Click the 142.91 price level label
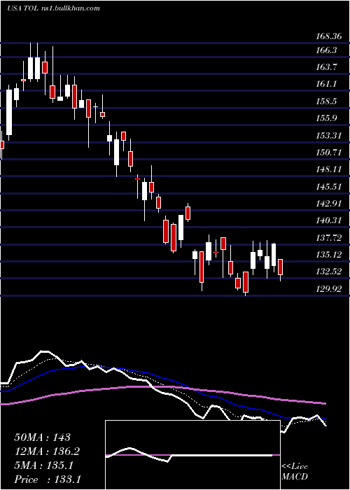The width and height of the screenshot is (350, 490). tap(329, 204)
